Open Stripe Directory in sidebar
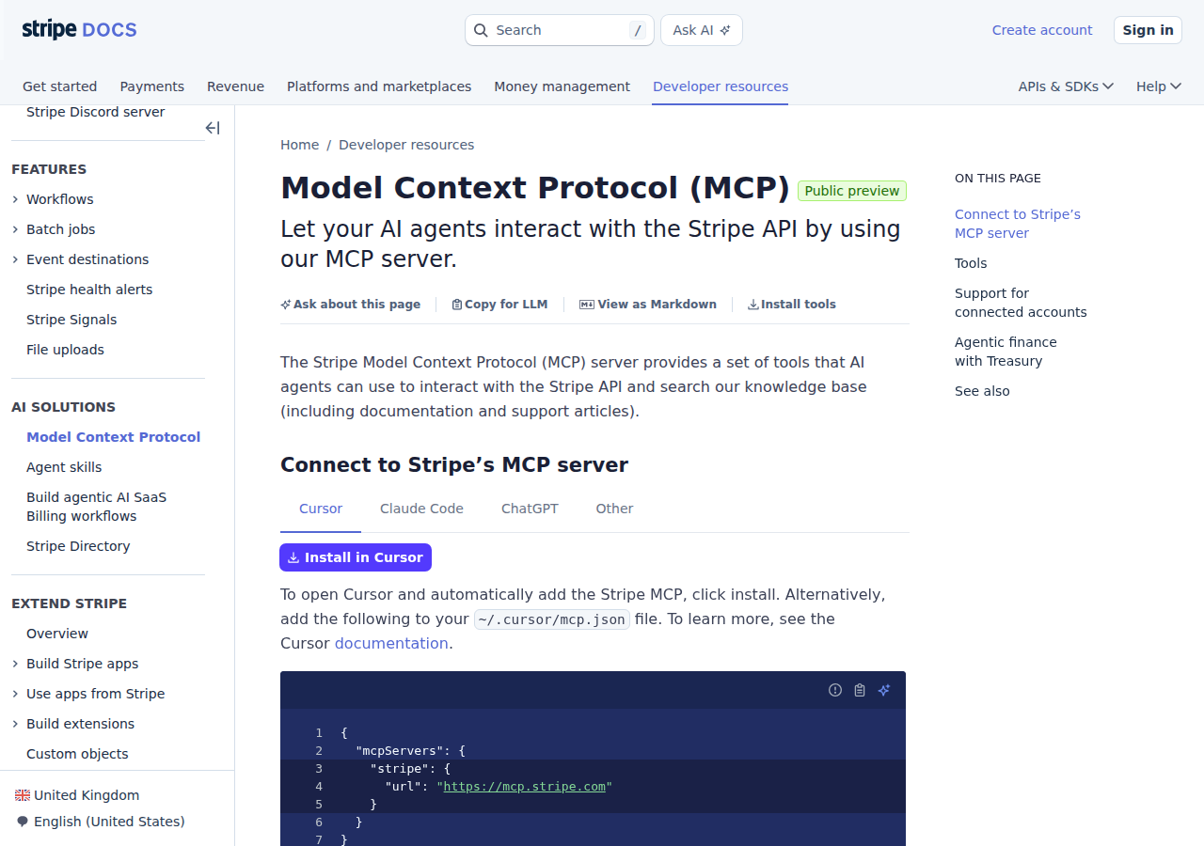 (x=78, y=546)
